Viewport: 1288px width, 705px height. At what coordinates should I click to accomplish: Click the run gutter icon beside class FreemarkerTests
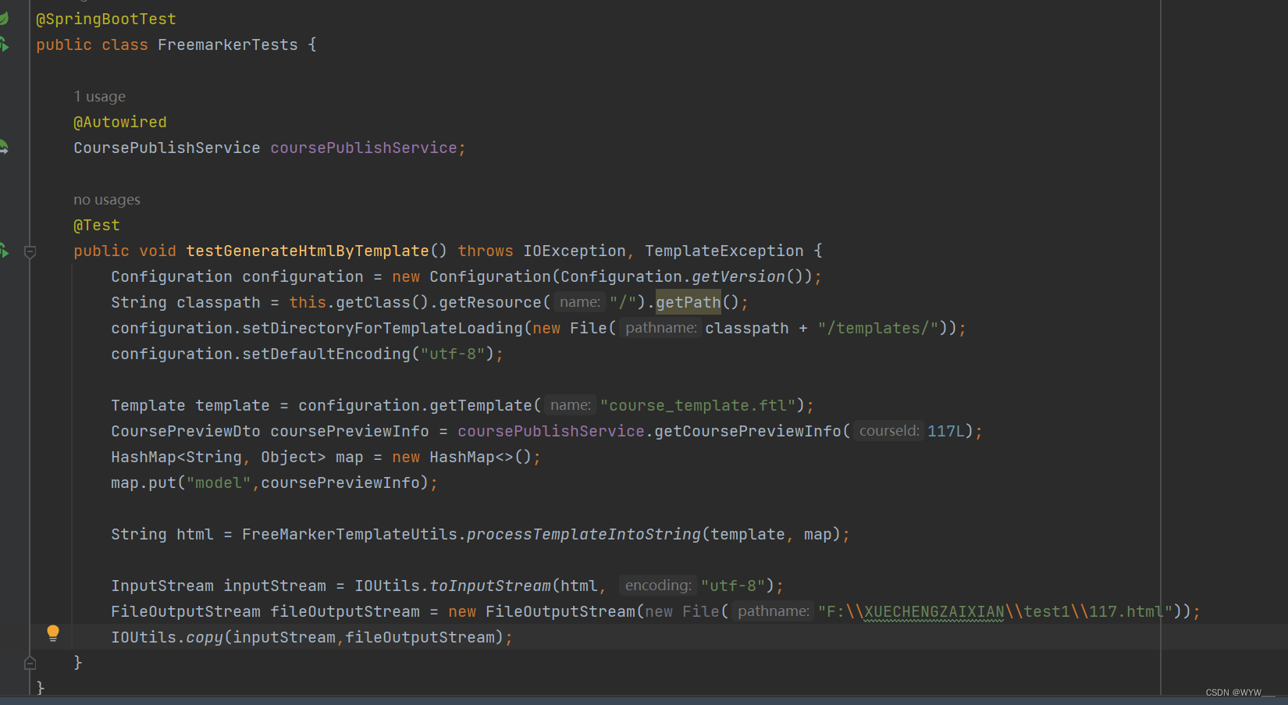4,45
